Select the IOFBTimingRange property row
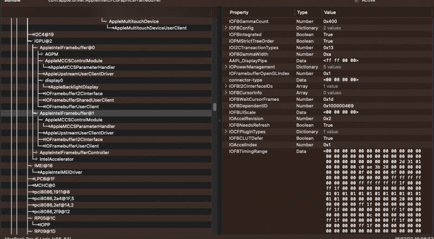Screen dimensions: 434x239 [328, 191]
